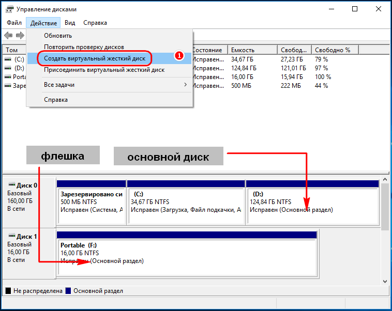Click the Portable volume drive icon in list
Image resolution: width=392 pixels, height=311 pixels.
click(x=8, y=77)
